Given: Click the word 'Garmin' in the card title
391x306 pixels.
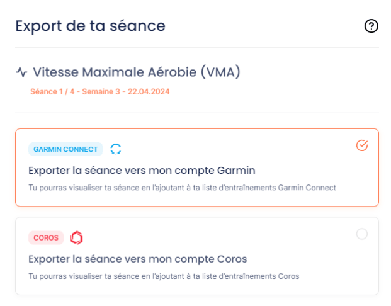Looking at the screenshot, I should (236, 171).
